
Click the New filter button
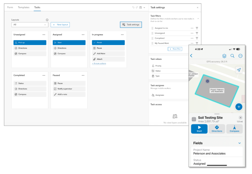click(175, 49)
